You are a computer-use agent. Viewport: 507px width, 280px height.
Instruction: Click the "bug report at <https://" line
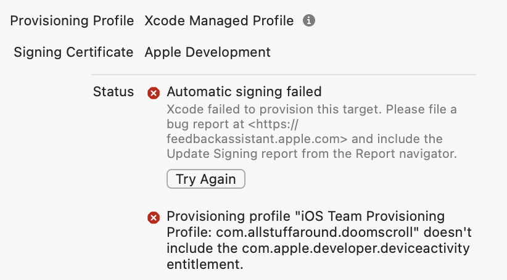coord(233,124)
